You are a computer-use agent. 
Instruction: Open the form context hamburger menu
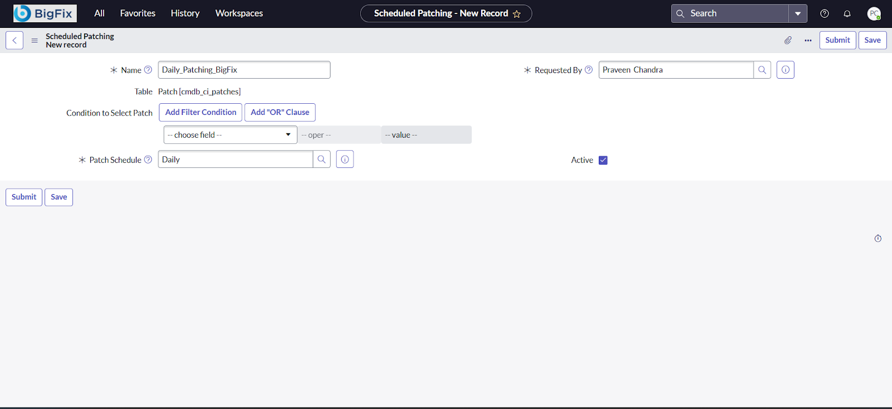point(35,40)
